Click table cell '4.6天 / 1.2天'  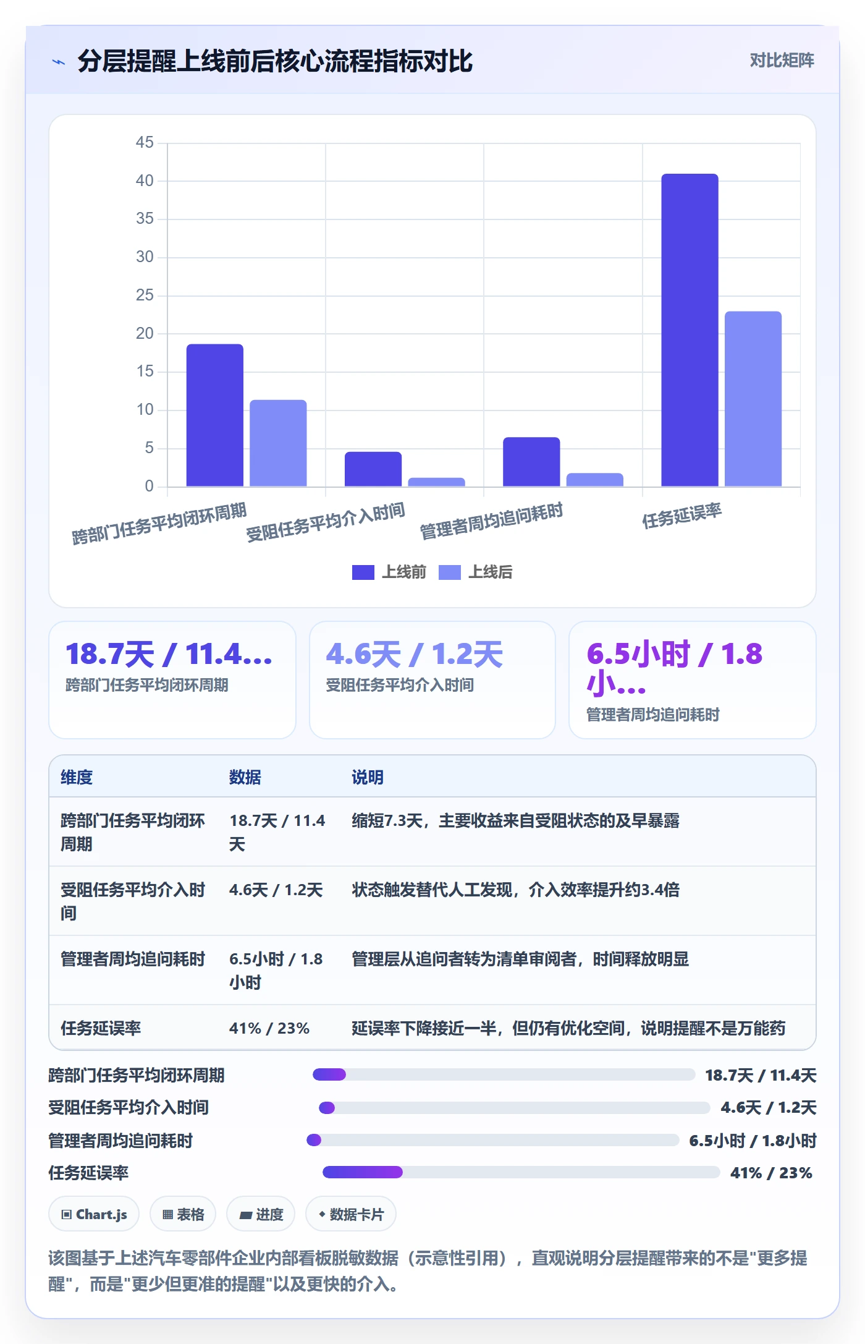click(x=276, y=890)
